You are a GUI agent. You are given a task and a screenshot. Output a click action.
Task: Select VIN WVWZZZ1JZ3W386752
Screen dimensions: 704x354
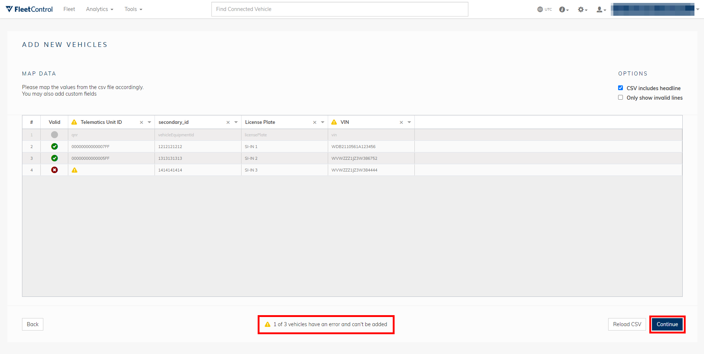371,158
